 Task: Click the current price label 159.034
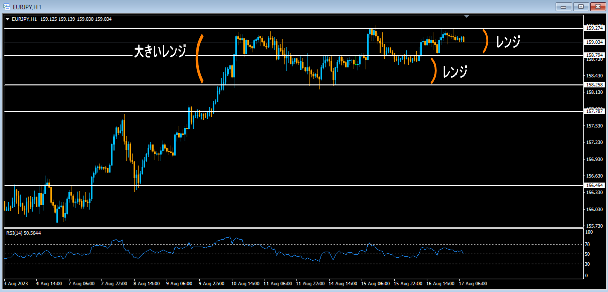coord(594,42)
